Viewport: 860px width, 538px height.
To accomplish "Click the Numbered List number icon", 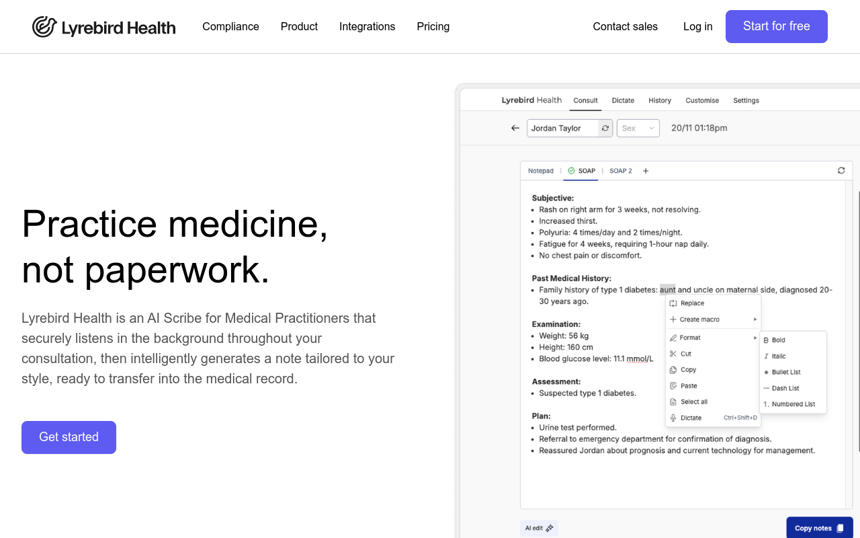I will (766, 404).
